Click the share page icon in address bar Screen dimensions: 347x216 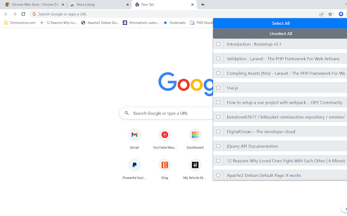(322, 14)
